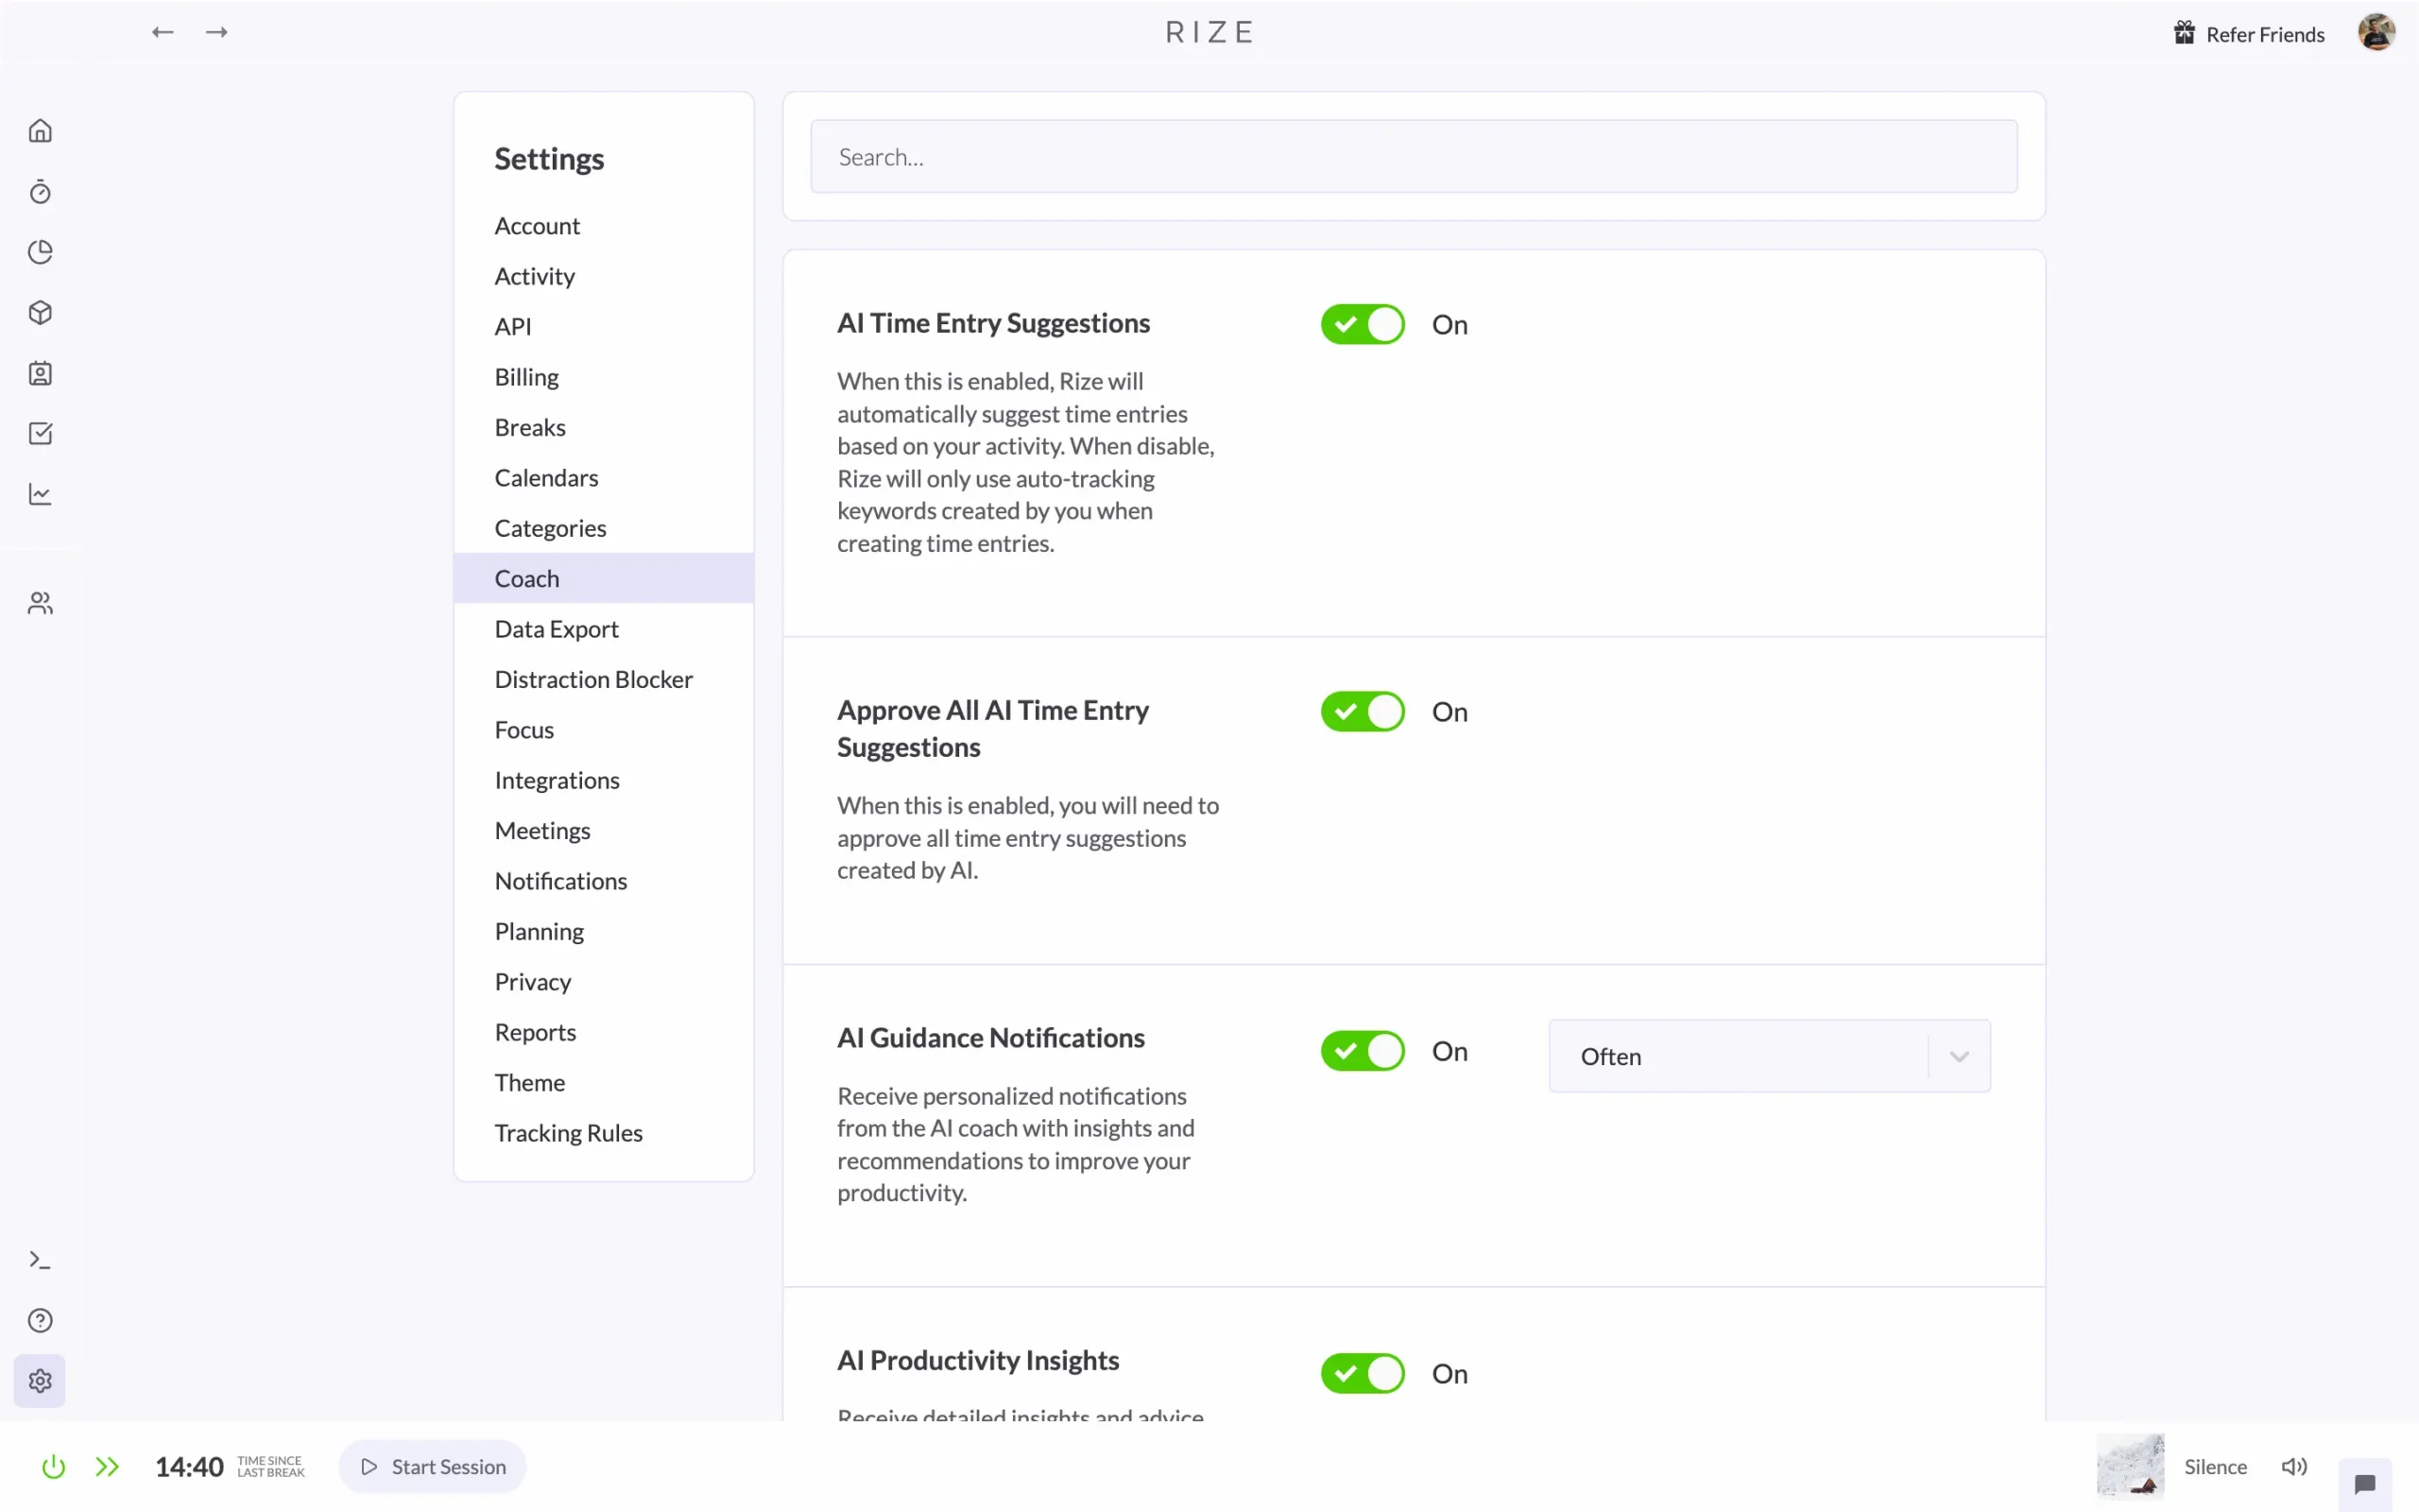Open the Focus settings section
The height and width of the screenshot is (1512, 2419).
604,730
